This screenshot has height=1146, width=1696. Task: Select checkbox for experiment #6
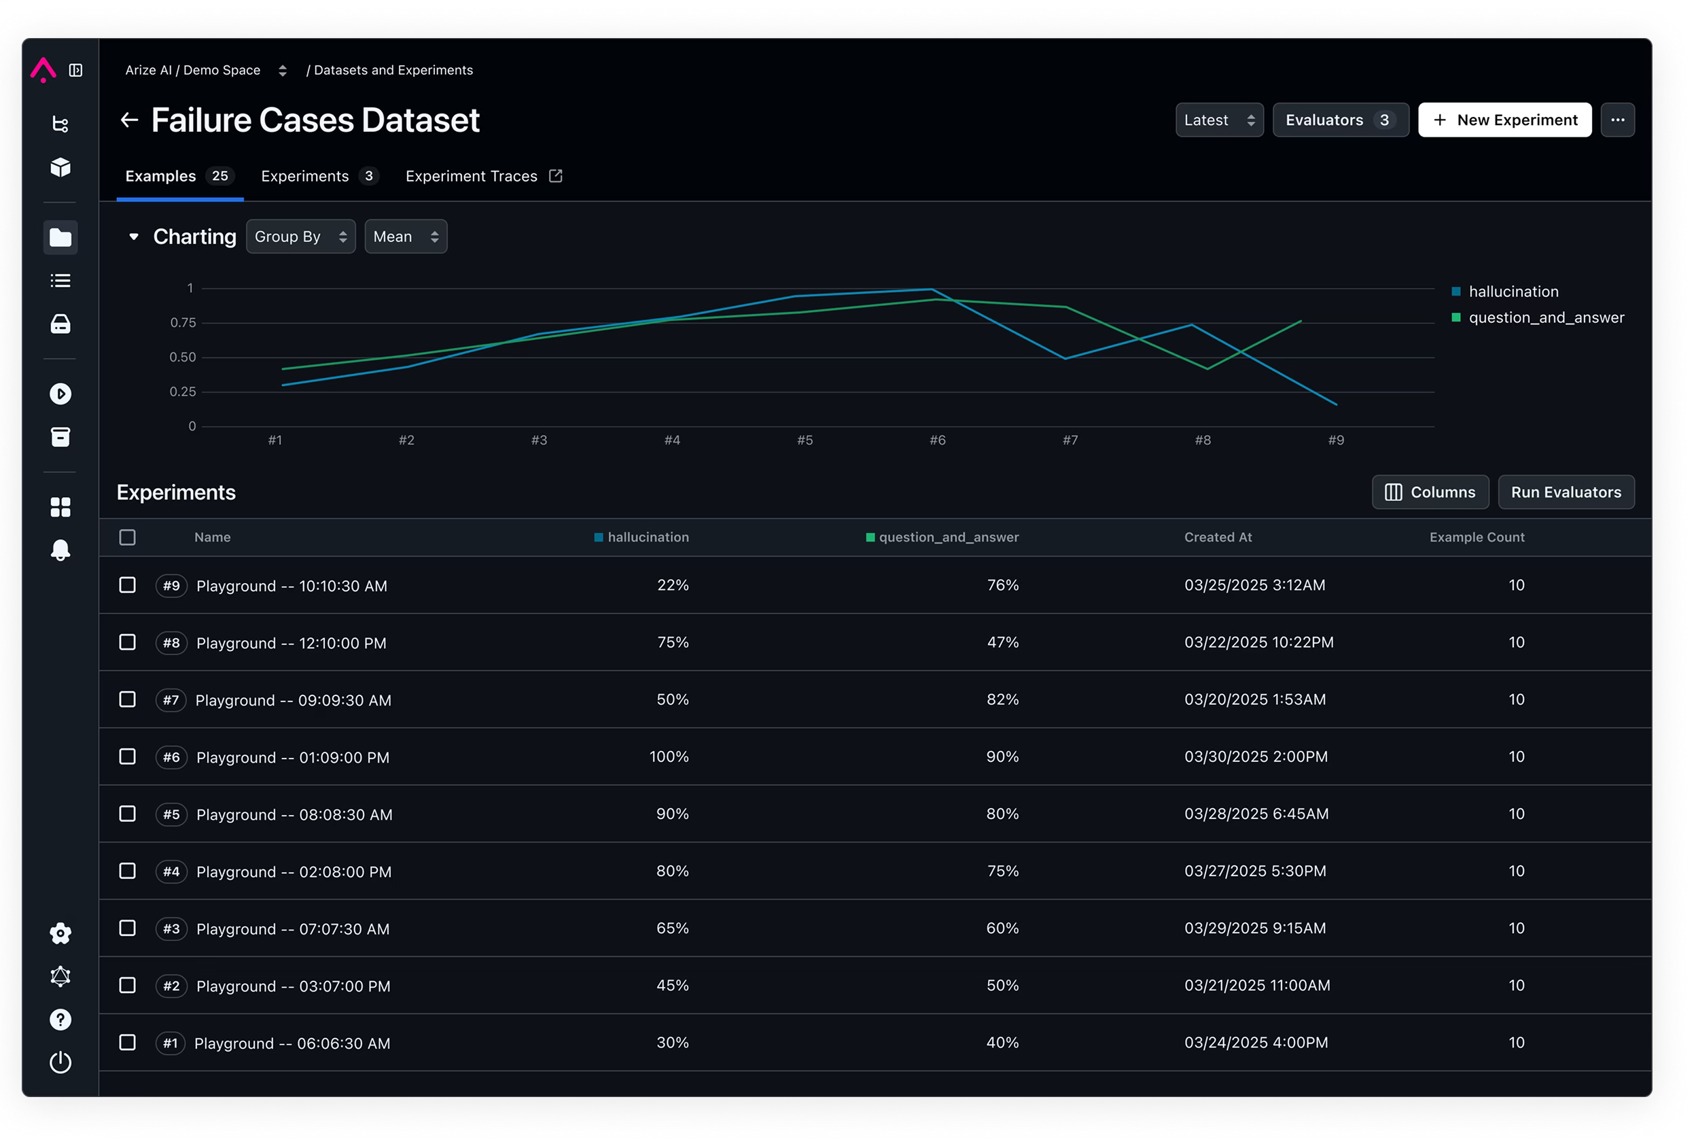128,757
